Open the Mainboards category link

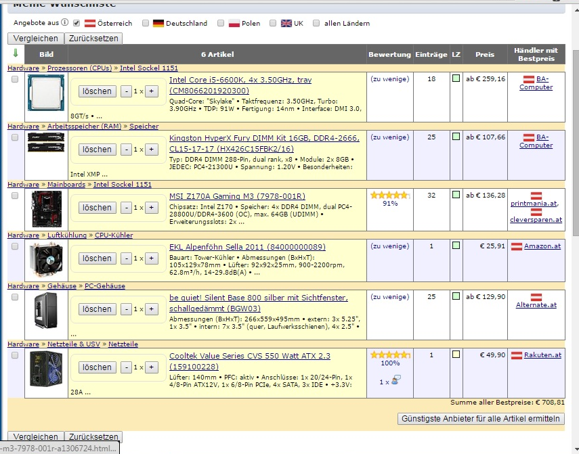66,185
